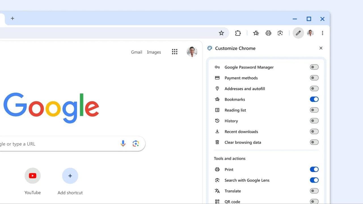Bookmark this page via the star icon
Image resolution: width=363 pixels, height=204 pixels.
pyautogui.click(x=221, y=33)
